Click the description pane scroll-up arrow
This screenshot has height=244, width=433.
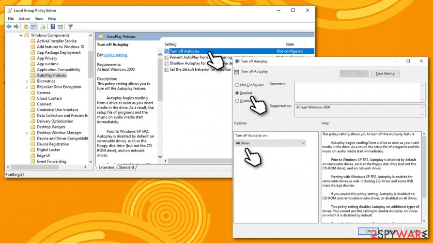(160, 55)
